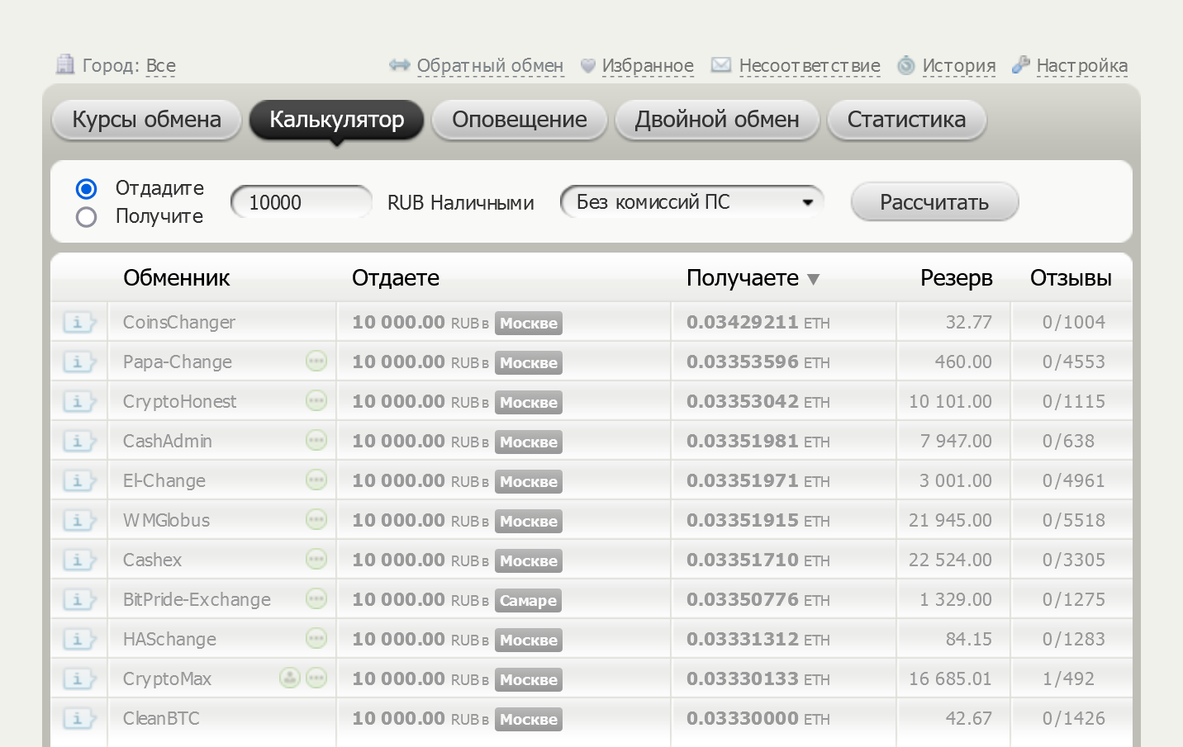Click the comment bubble icon for CashAdmin
Screen dimensions: 1183x747
316,440
